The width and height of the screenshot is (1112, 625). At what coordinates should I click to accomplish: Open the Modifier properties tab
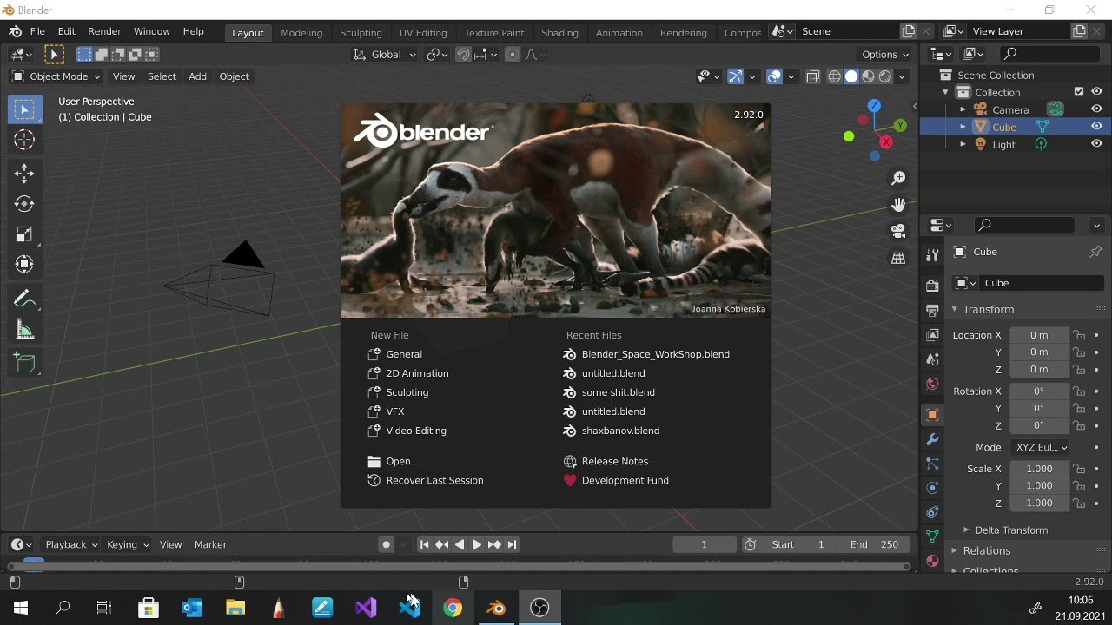tap(932, 439)
